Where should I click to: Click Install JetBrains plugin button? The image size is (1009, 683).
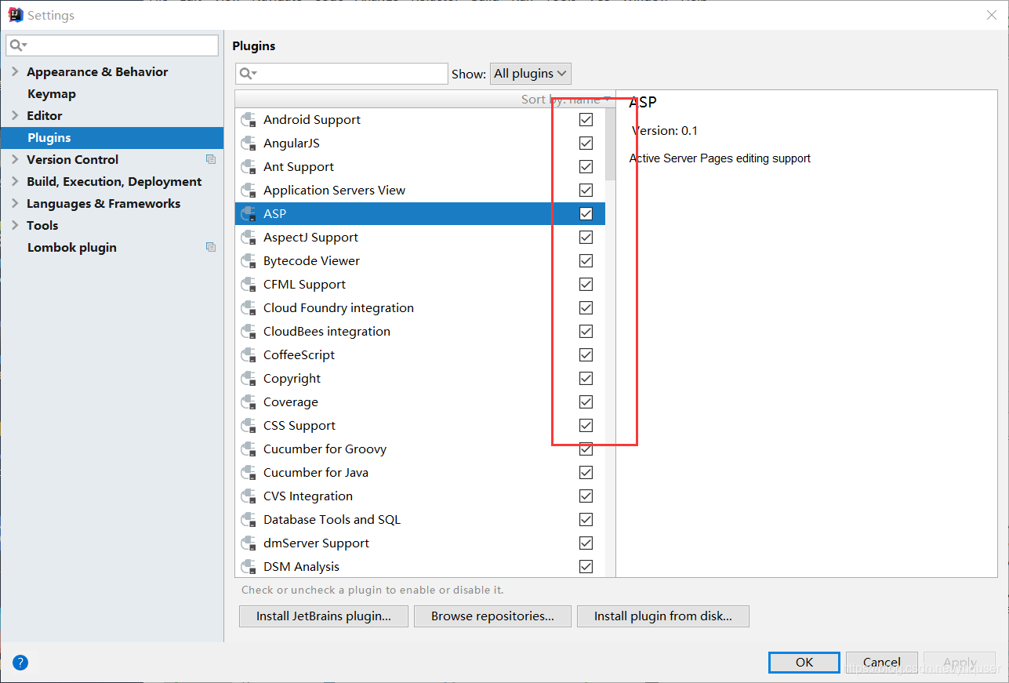point(324,616)
